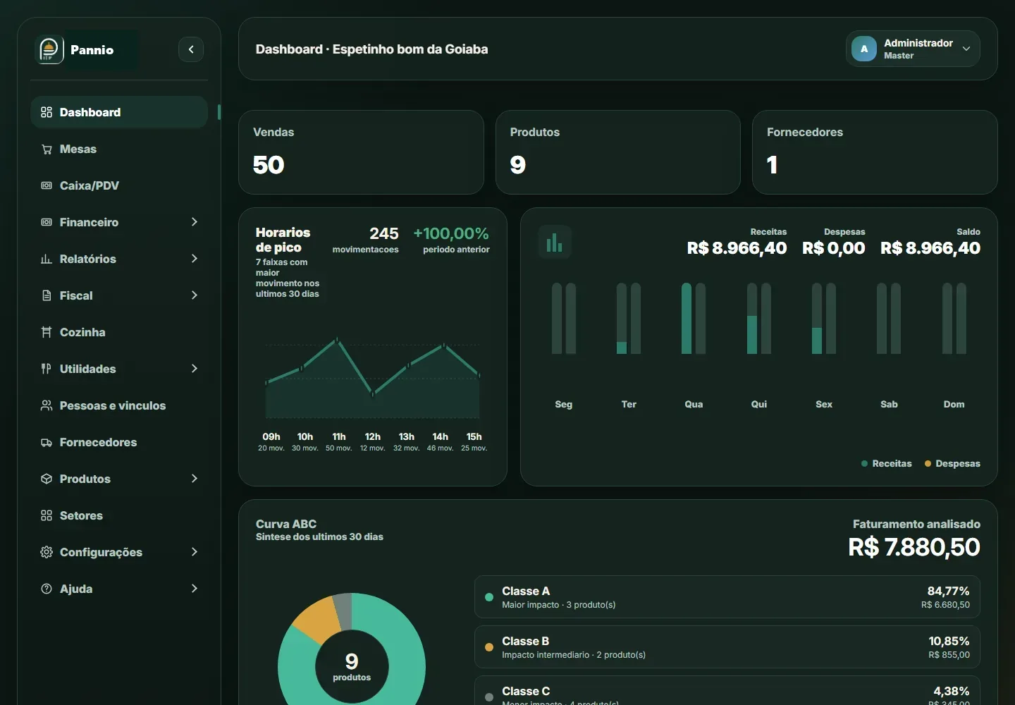This screenshot has width=1015, height=705.
Task: Click the Administrador avatar letter A
Action: click(864, 49)
